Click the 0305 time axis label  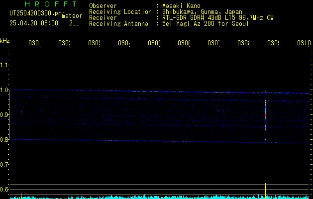click(x=154, y=43)
